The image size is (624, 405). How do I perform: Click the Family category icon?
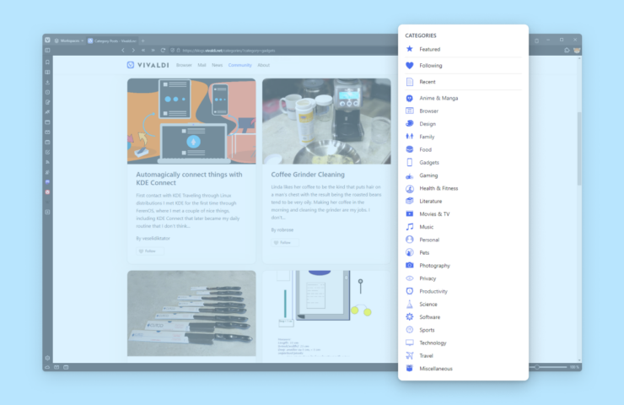410,137
